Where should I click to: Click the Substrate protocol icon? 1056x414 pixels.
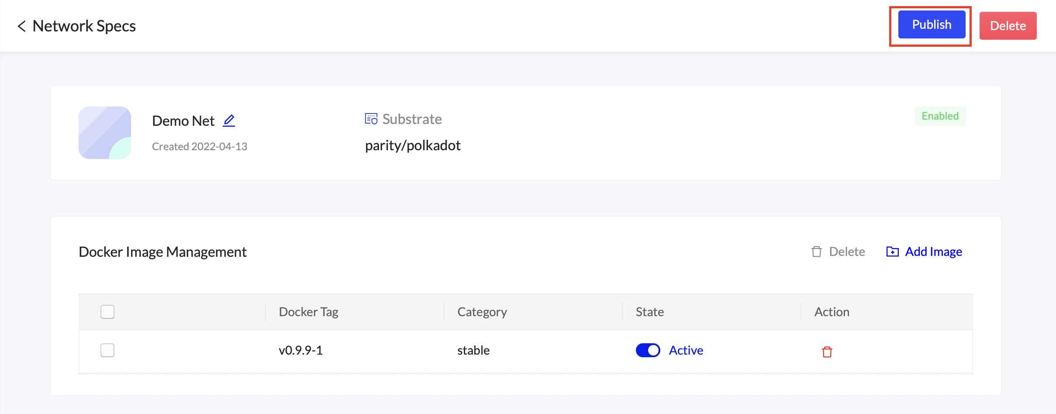(371, 119)
